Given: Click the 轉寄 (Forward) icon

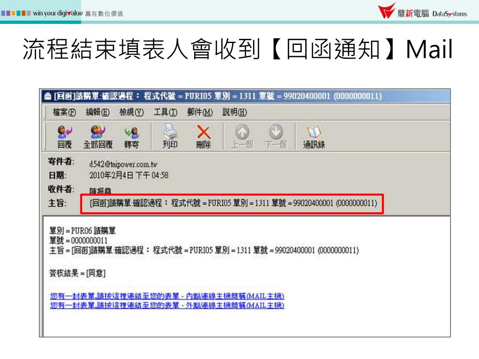Looking at the screenshot, I should point(131,136).
